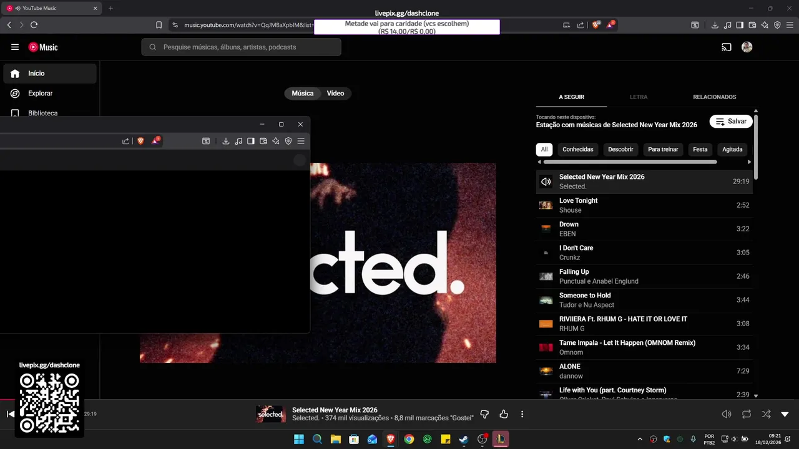Screen dimensions: 799x449
Task: Toggle repeat mode in player bar
Action: point(747,414)
